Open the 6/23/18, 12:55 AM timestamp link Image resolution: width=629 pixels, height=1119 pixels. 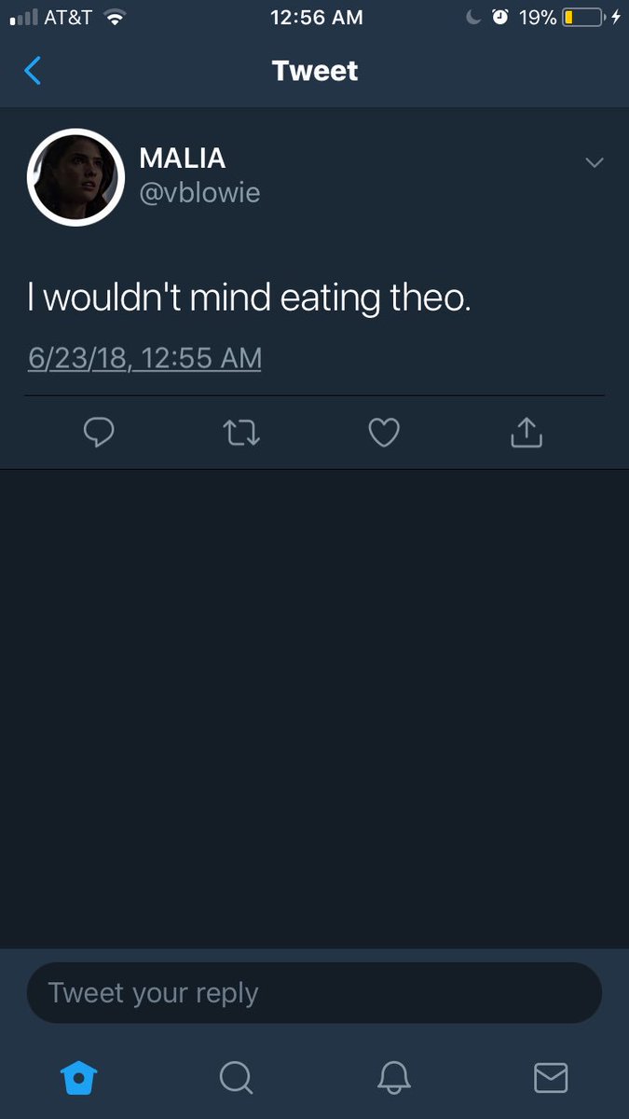(144, 358)
